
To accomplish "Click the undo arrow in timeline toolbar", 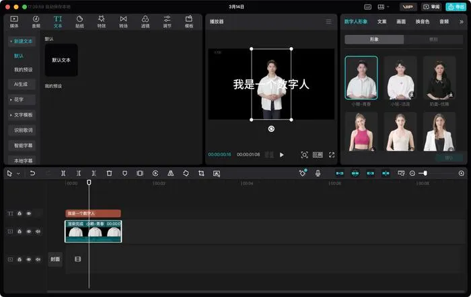I will (x=32, y=173).
